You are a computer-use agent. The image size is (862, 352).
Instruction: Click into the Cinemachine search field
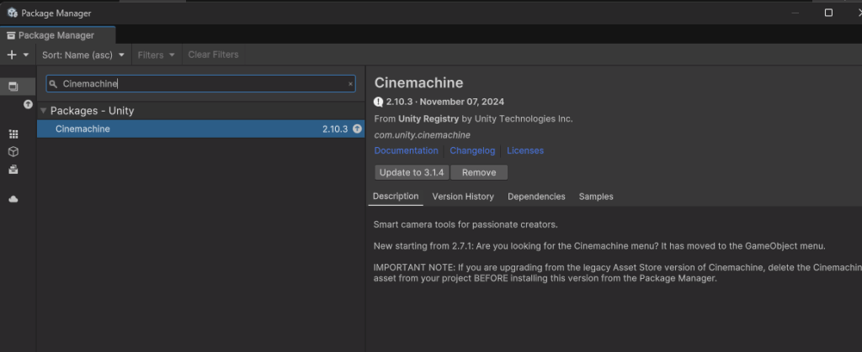coord(200,84)
